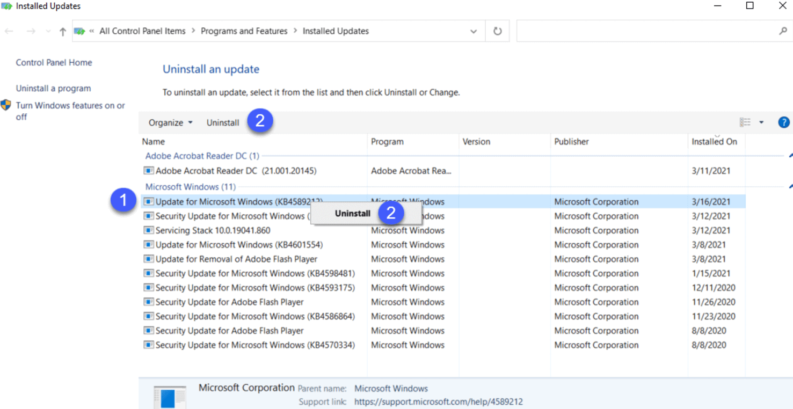793x409 pixels.
Task: Click the address bar location icon
Action: pyautogui.click(x=80, y=31)
